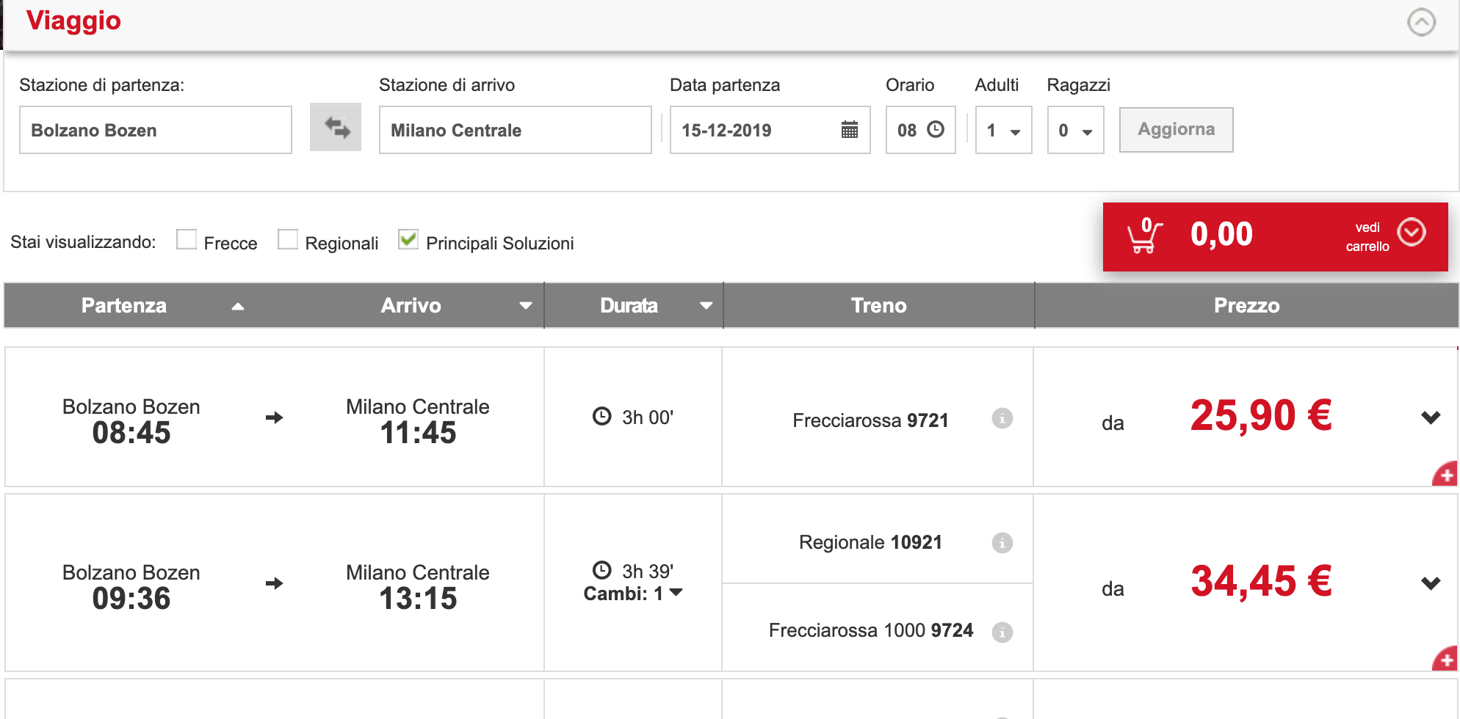This screenshot has height=719, width=1460.
Task: Click the Treno column header
Action: (878, 305)
